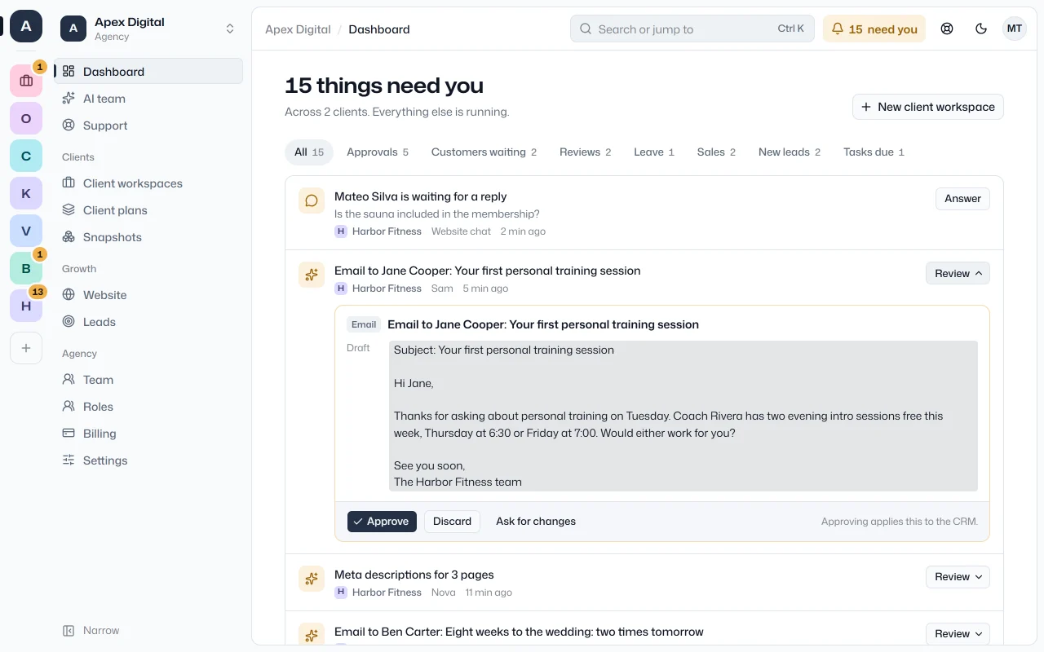This screenshot has width=1044, height=652.
Task: Open the briefcase workspace icon in rail
Action: (x=26, y=81)
